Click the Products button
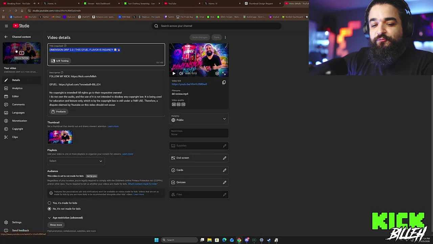Viewport: 433px width, 244px height. 59,111
